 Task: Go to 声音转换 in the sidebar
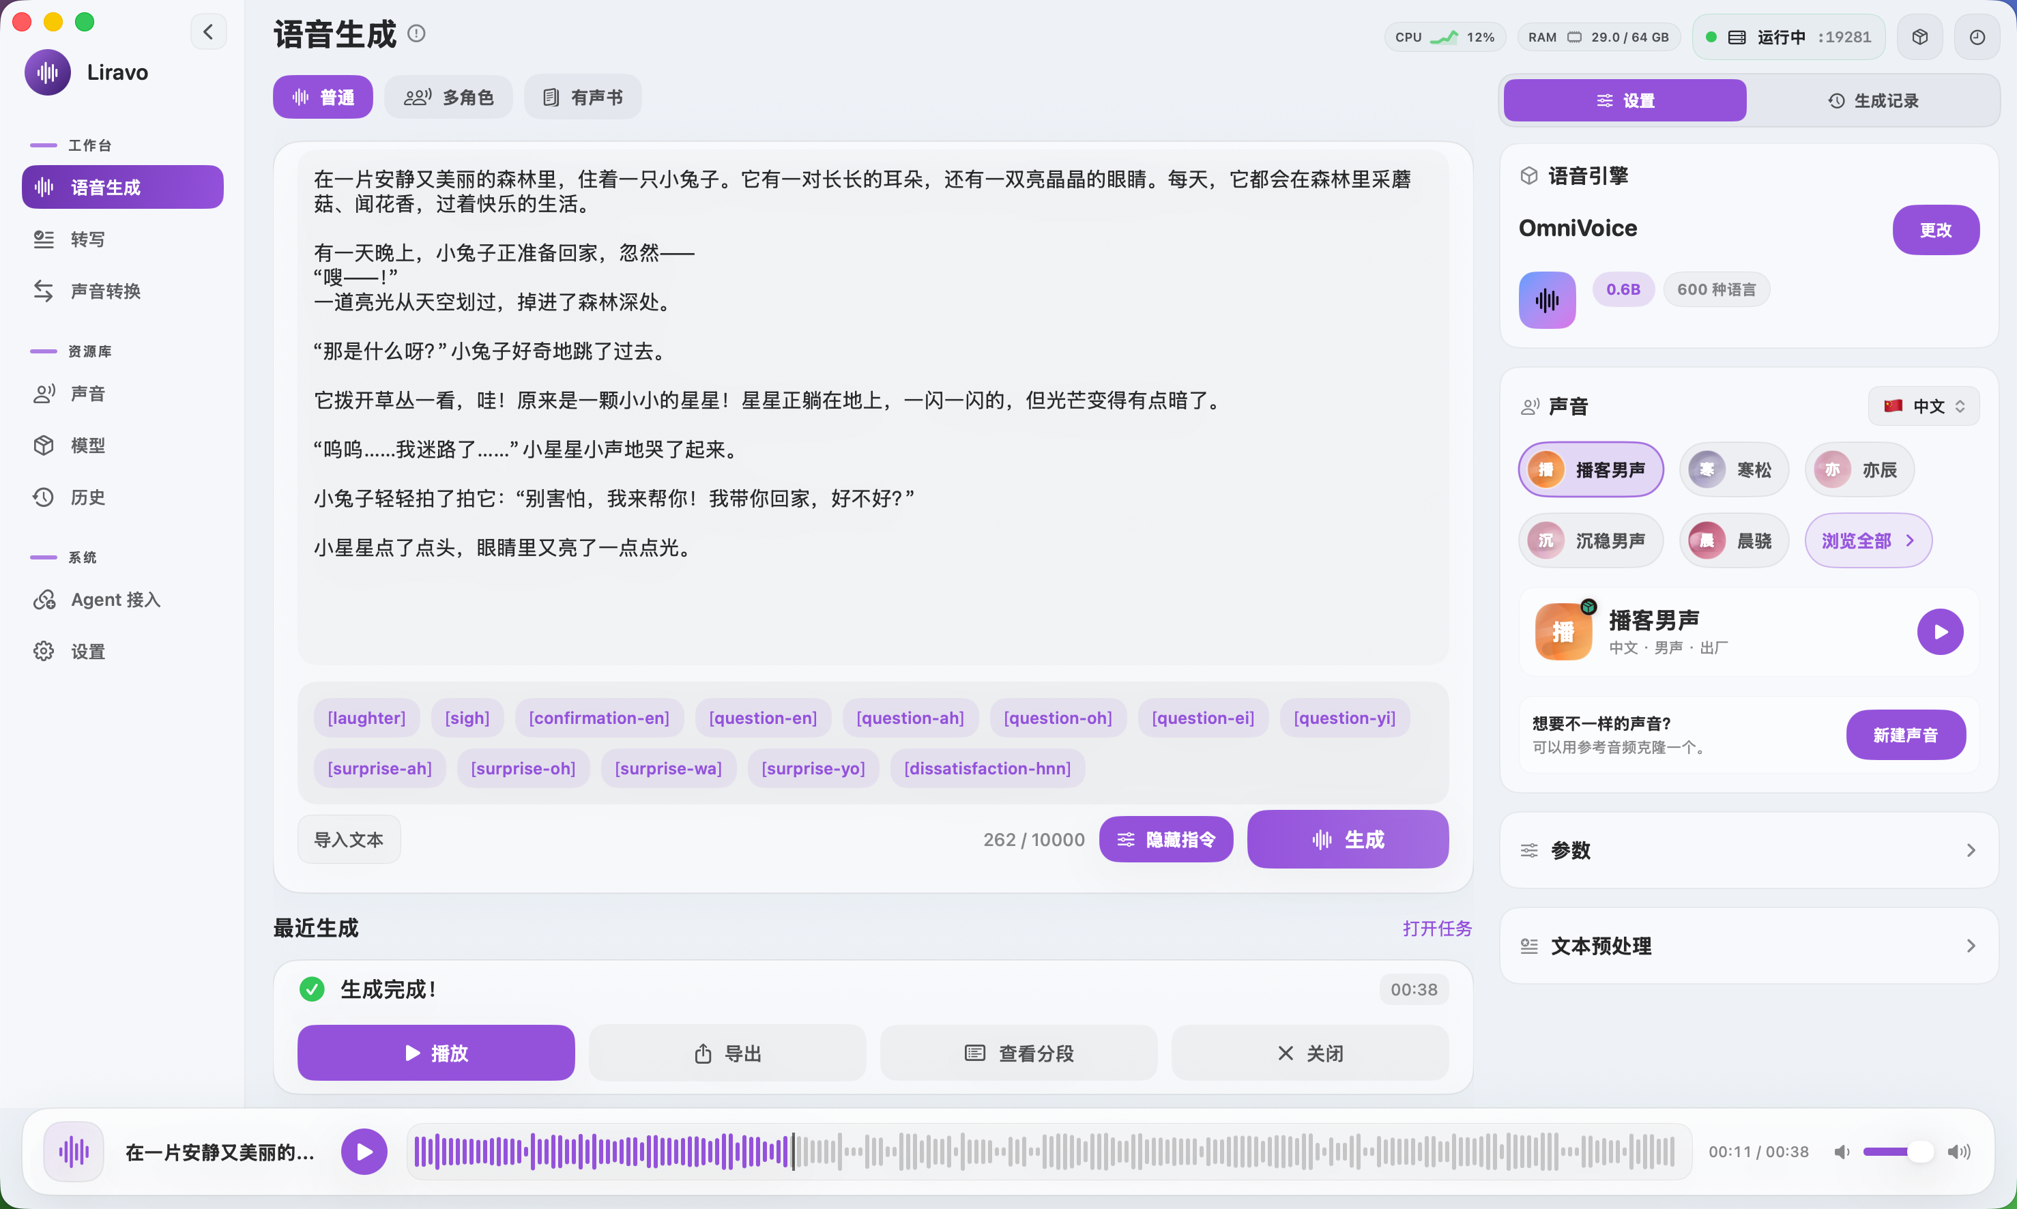pos(122,291)
